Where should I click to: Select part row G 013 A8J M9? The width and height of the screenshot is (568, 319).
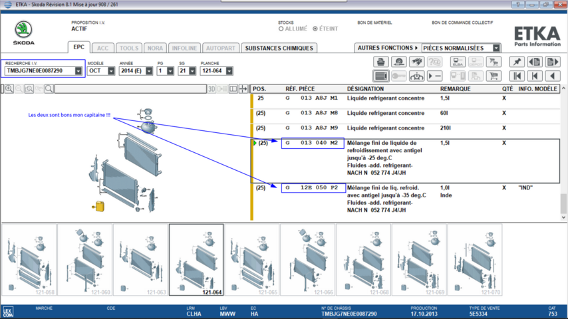click(405, 130)
